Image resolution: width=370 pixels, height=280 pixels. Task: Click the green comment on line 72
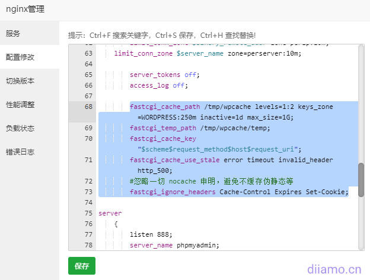point(211,181)
